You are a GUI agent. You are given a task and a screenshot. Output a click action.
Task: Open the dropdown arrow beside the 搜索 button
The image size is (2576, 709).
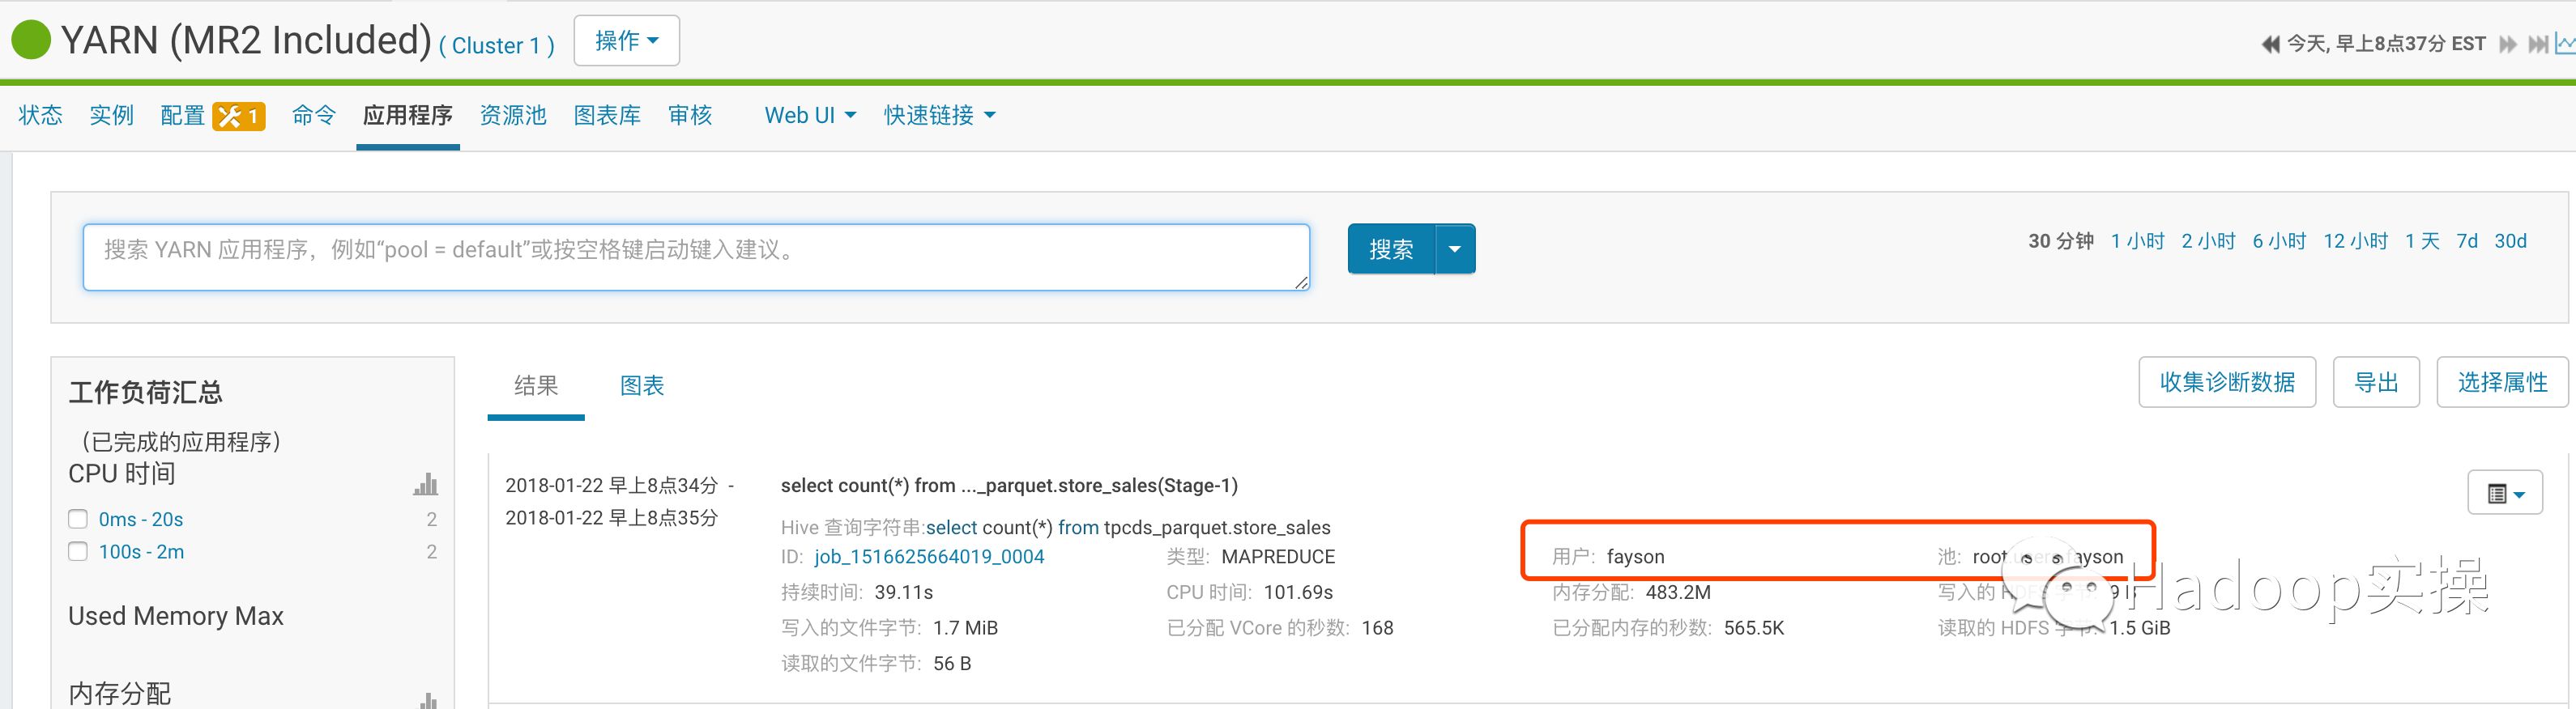[1455, 248]
